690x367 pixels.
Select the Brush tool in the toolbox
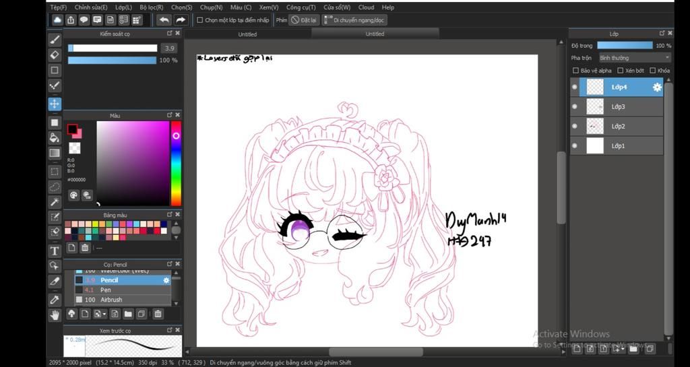[55, 40]
